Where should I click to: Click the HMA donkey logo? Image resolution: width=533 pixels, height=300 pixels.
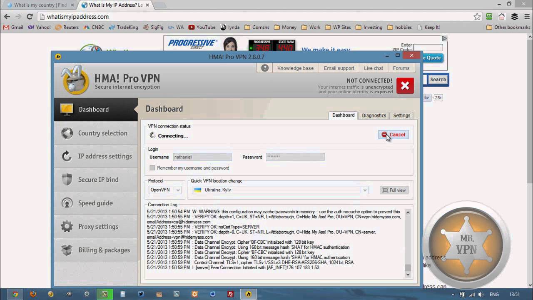[75, 80]
